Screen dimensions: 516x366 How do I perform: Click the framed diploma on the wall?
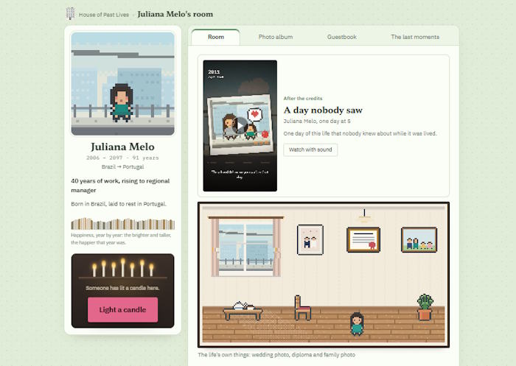pos(363,240)
